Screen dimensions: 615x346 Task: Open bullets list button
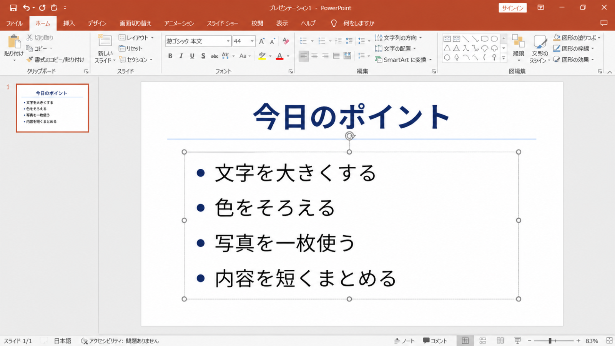click(x=304, y=41)
